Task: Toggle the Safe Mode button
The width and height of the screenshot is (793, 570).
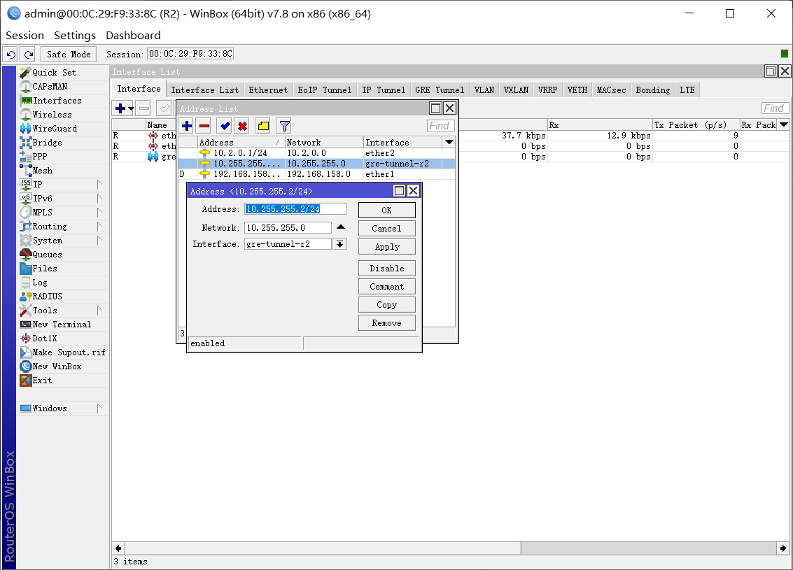Action: [69, 54]
